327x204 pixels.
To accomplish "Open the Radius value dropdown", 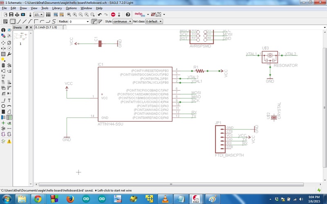I will tap(87, 22).
